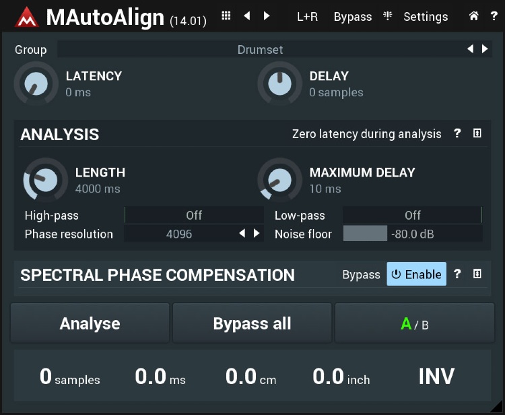
Task: Open the Settings menu
Action: (x=425, y=17)
